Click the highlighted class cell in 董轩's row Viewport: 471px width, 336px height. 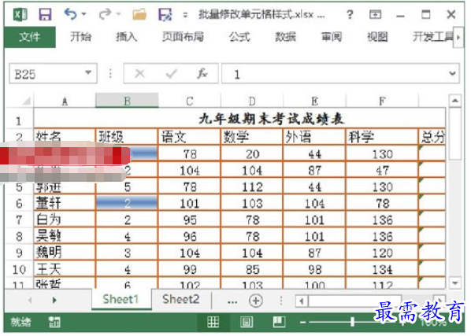pos(127,203)
